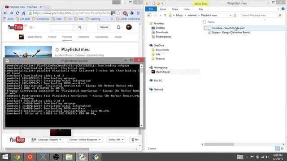Open the Country: United Kingdom dropdown
The image size is (287, 161).
[85, 140]
